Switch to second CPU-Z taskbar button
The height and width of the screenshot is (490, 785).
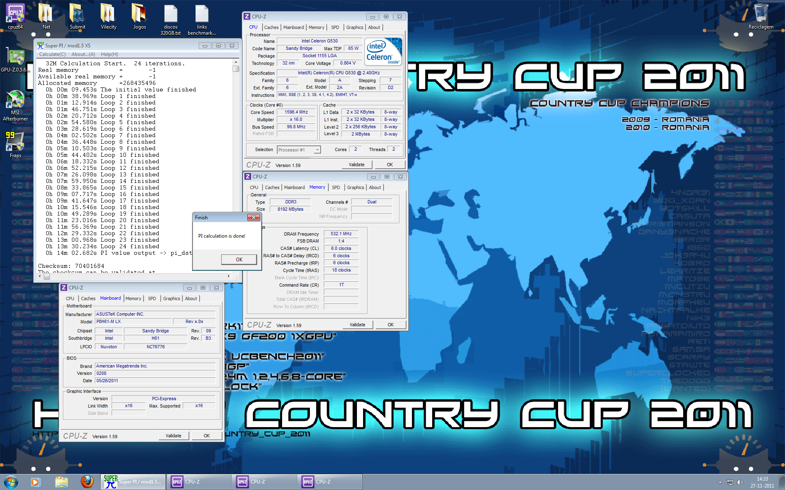264,482
